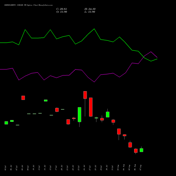Viewport: 176px width, 176px height.
Task: Select the low value L: 15.90
Action: (x=90, y=12)
